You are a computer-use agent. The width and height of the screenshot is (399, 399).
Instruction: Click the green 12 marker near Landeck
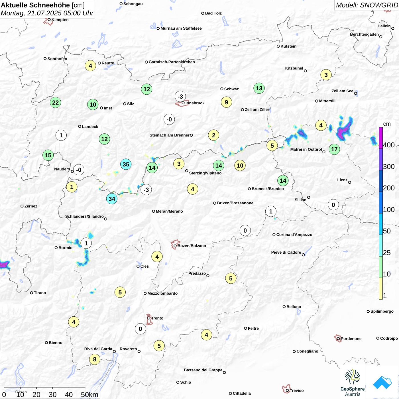tap(104, 139)
